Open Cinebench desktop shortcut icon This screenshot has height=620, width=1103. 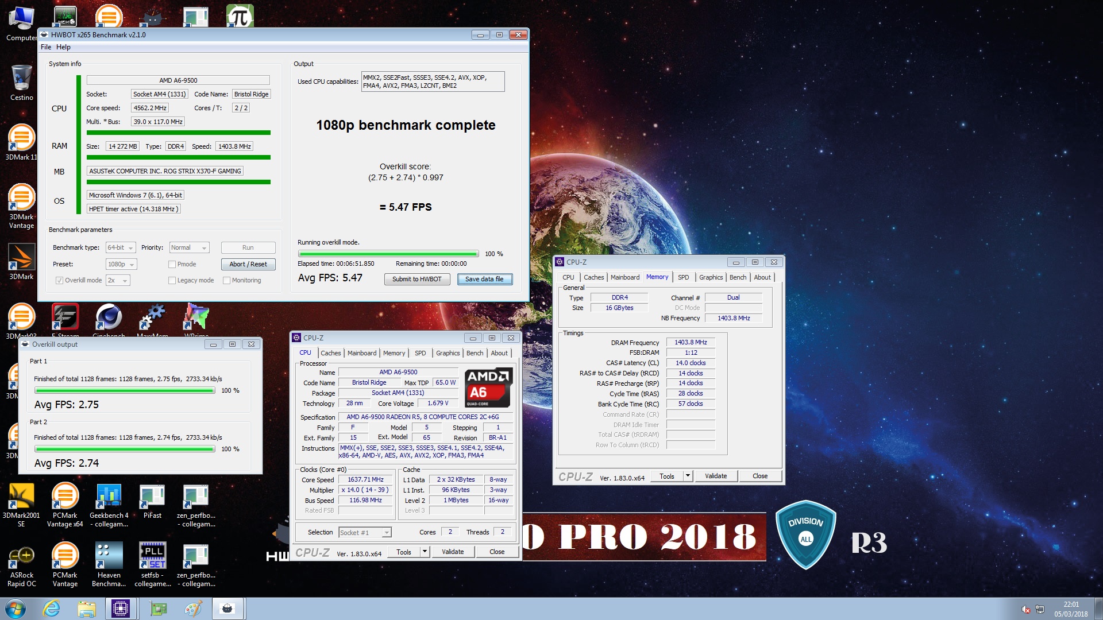[109, 319]
